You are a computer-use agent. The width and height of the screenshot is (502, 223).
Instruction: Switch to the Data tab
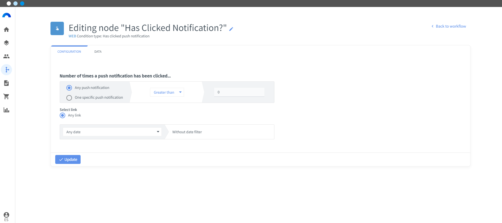98,52
